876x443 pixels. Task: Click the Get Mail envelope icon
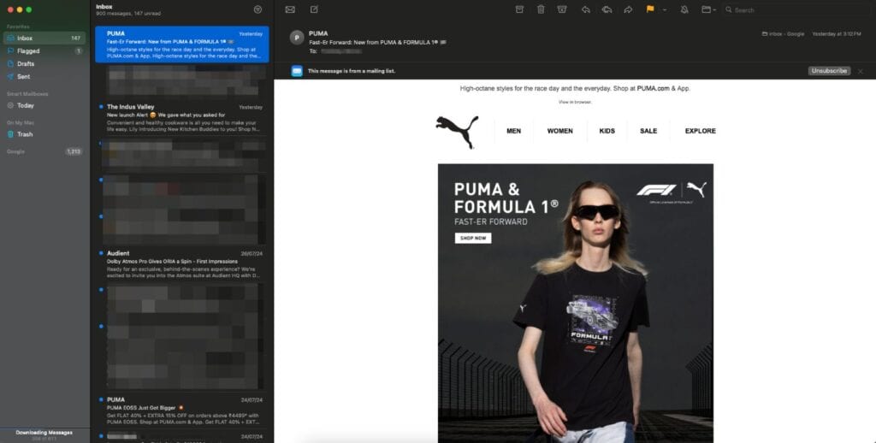click(x=290, y=9)
